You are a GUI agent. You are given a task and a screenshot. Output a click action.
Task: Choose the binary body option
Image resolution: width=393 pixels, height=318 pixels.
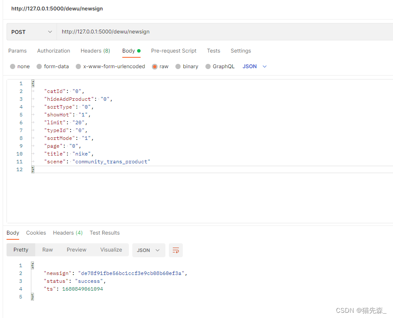point(187,66)
